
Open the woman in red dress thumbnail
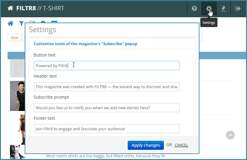tap(22, 130)
